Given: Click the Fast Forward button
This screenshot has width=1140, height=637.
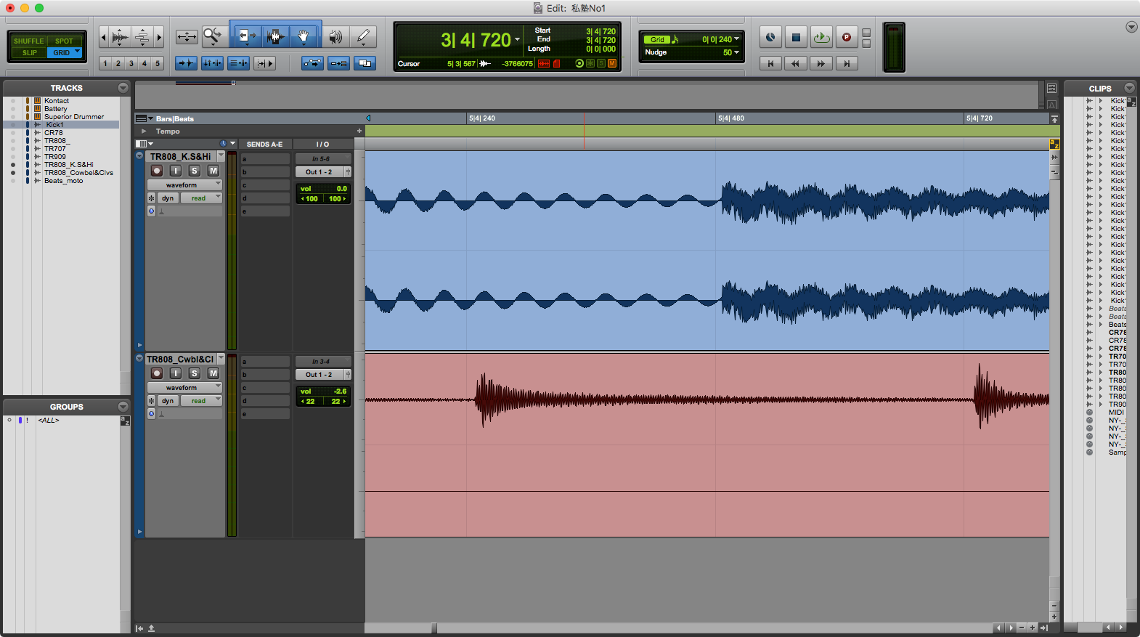Looking at the screenshot, I should click(821, 63).
